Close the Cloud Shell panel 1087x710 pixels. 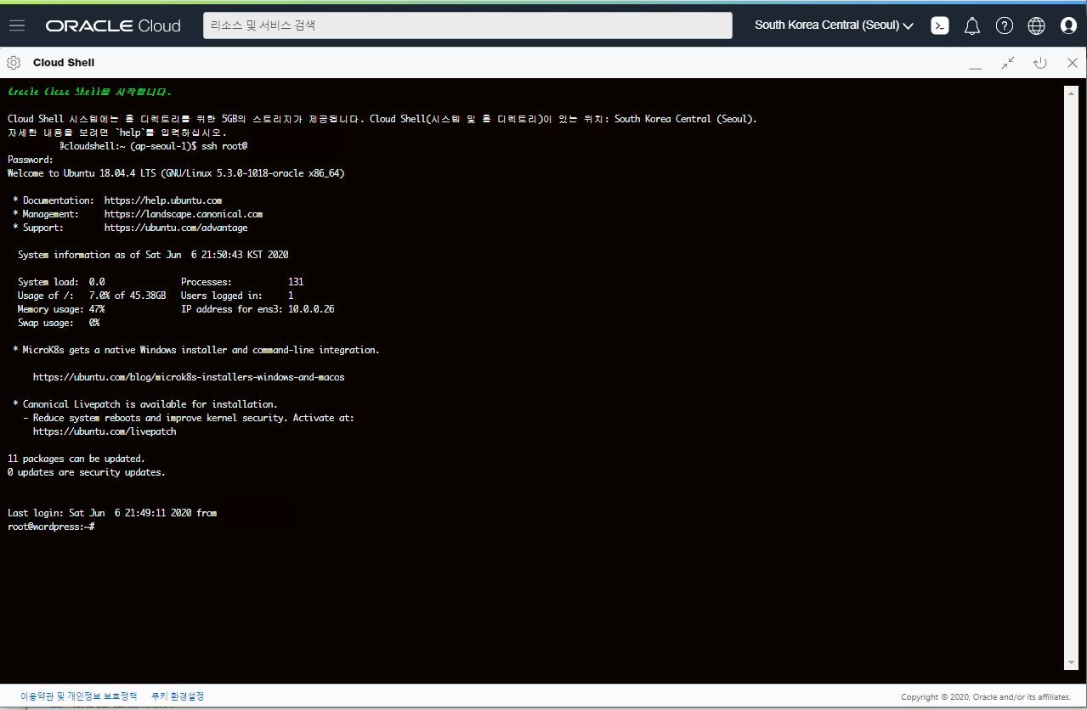tap(1073, 63)
